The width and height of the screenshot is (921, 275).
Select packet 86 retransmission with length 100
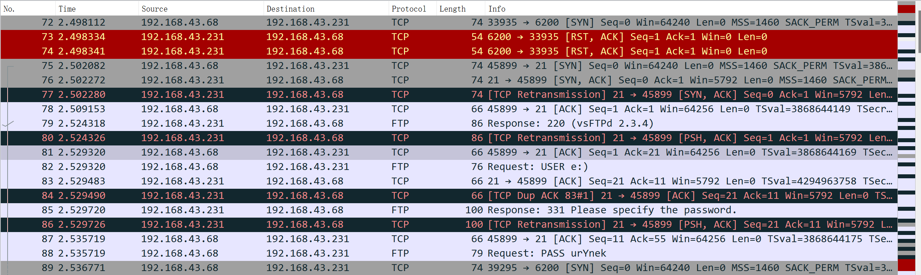point(449,224)
